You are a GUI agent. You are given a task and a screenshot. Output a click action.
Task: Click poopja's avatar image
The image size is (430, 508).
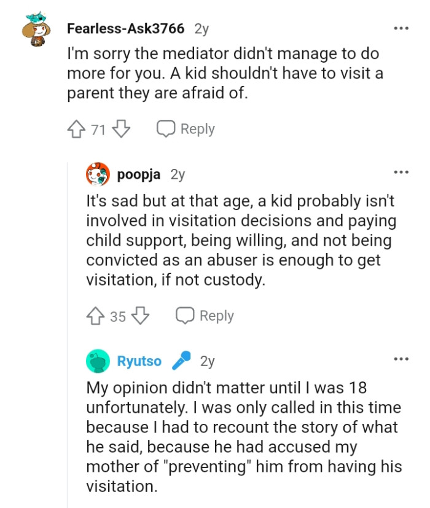point(96,174)
